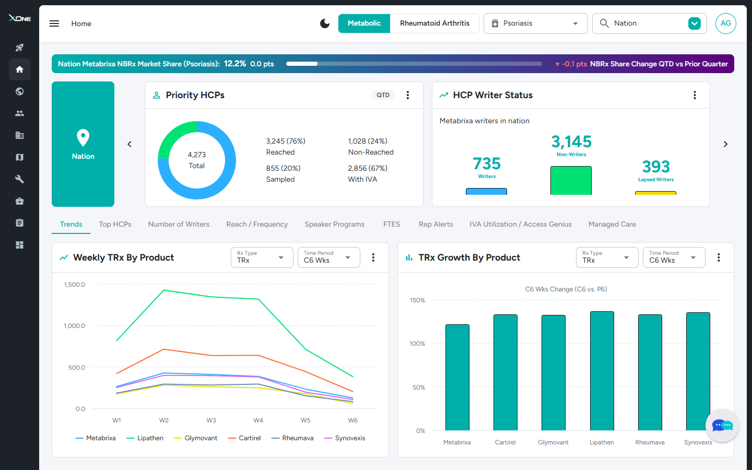Open the briefcase icon in sidebar
The width and height of the screenshot is (752, 470).
19,201
